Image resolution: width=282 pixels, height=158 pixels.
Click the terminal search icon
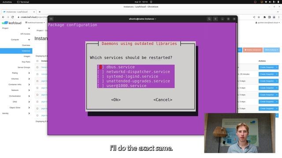[x=209, y=19]
